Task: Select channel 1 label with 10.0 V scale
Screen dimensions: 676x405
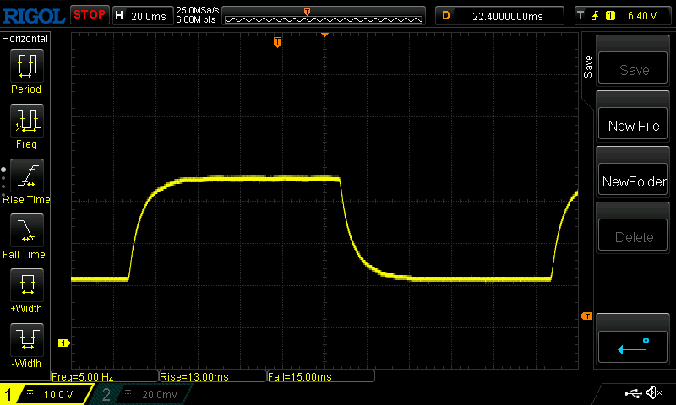Action: (46, 394)
